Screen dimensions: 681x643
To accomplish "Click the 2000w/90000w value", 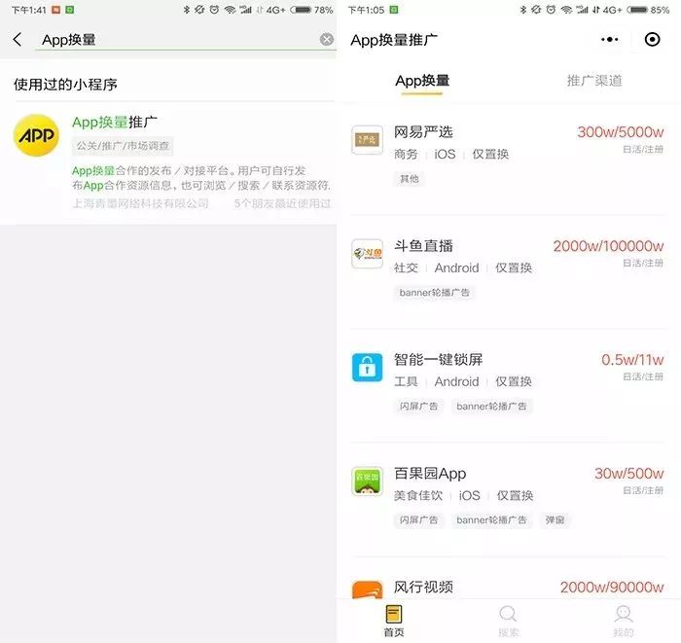I will click(x=612, y=588).
